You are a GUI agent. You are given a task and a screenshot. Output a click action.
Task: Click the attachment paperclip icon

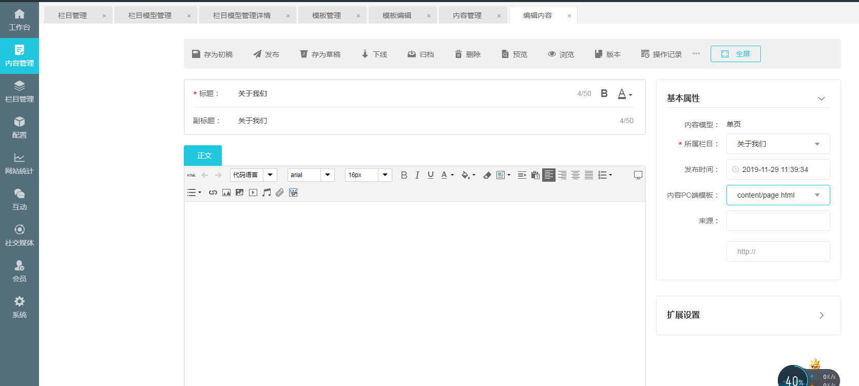280,192
